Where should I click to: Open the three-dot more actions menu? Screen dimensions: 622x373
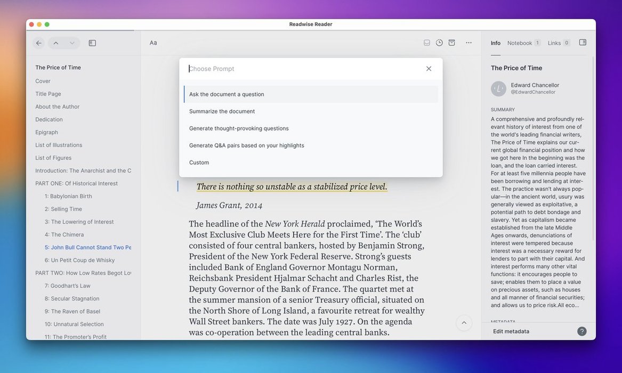coord(468,43)
